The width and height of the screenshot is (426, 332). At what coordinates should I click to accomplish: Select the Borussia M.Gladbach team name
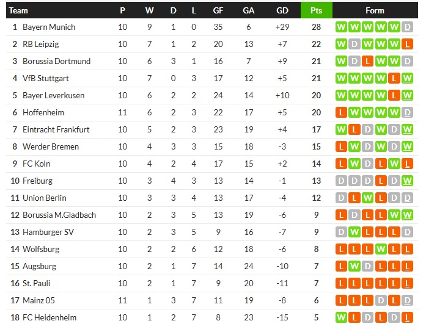(x=59, y=215)
